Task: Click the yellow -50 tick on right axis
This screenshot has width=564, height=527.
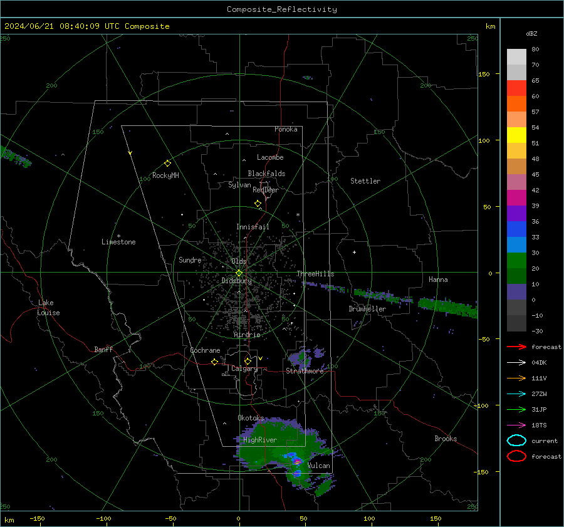Action: pos(484,339)
